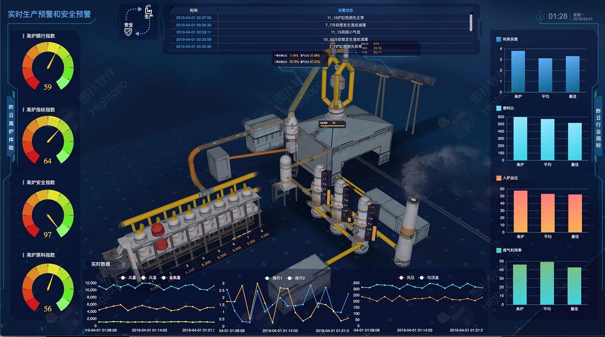Click the 高炉顺行指数 heading

click(x=41, y=36)
